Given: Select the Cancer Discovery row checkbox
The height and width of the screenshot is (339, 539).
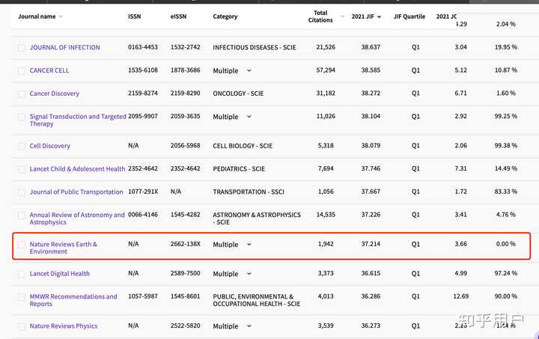Looking at the screenshot, I should point(22,94).
